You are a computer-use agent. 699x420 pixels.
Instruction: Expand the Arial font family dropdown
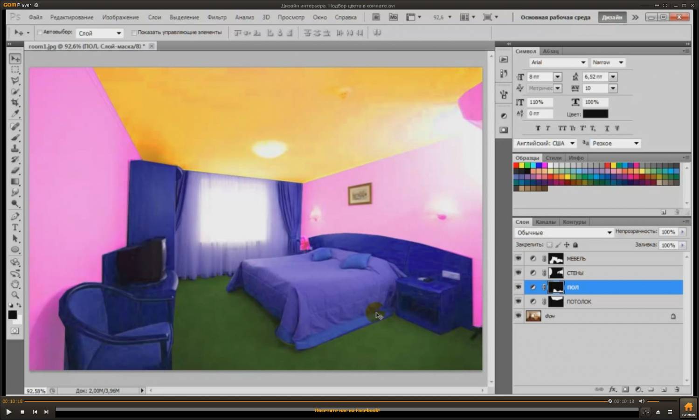tap(558, 62)
